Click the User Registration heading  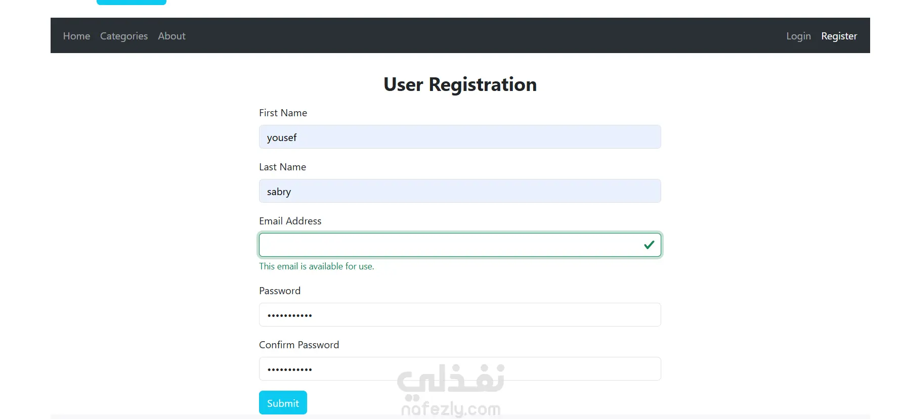[x=460, y=84]
